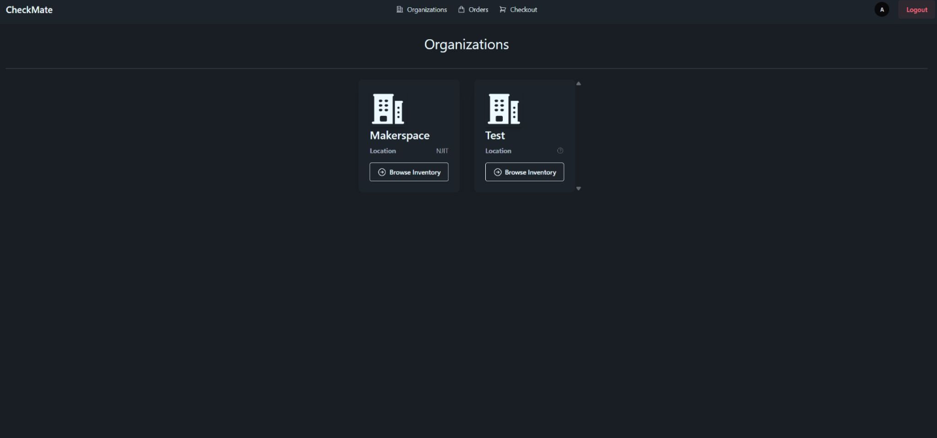Select the Makerspace organization title
Viewport: 937px width, 438px height.
point(400,136)
